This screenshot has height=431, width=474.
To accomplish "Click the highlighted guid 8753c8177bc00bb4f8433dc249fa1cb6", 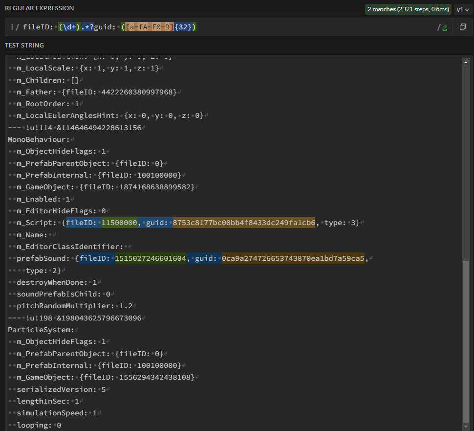I will click(244, 223).
